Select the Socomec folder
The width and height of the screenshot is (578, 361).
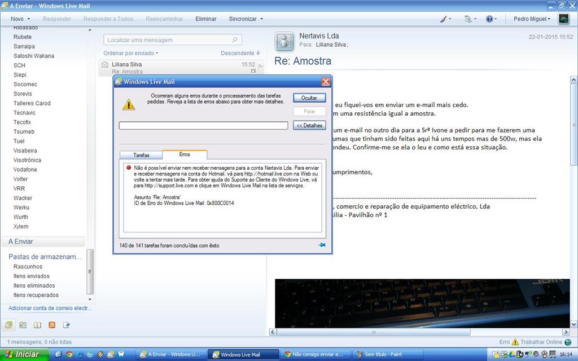coord(25,84)
